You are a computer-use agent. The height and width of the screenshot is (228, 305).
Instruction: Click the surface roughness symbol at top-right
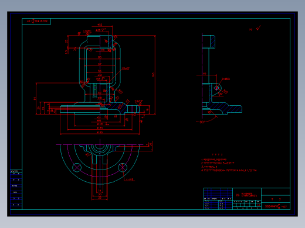pyautogui.click(x=258, y=28)
